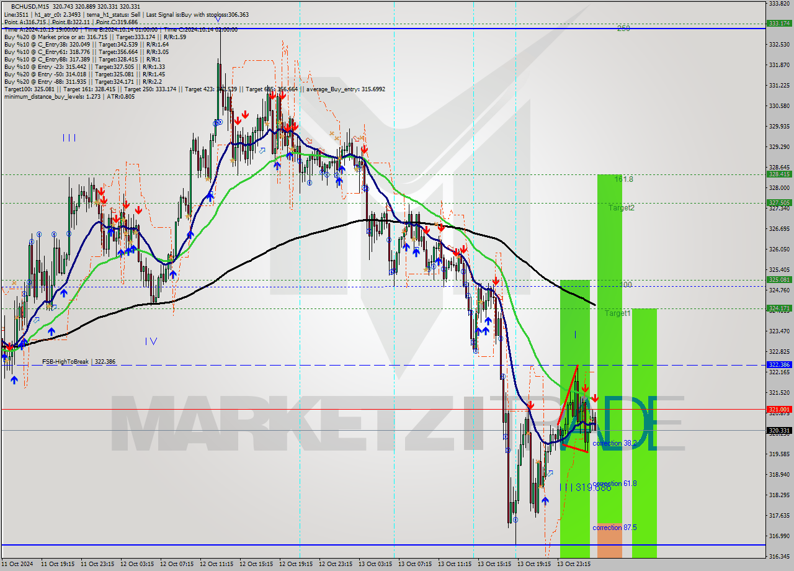Select the Target2 label

[621, 208]
